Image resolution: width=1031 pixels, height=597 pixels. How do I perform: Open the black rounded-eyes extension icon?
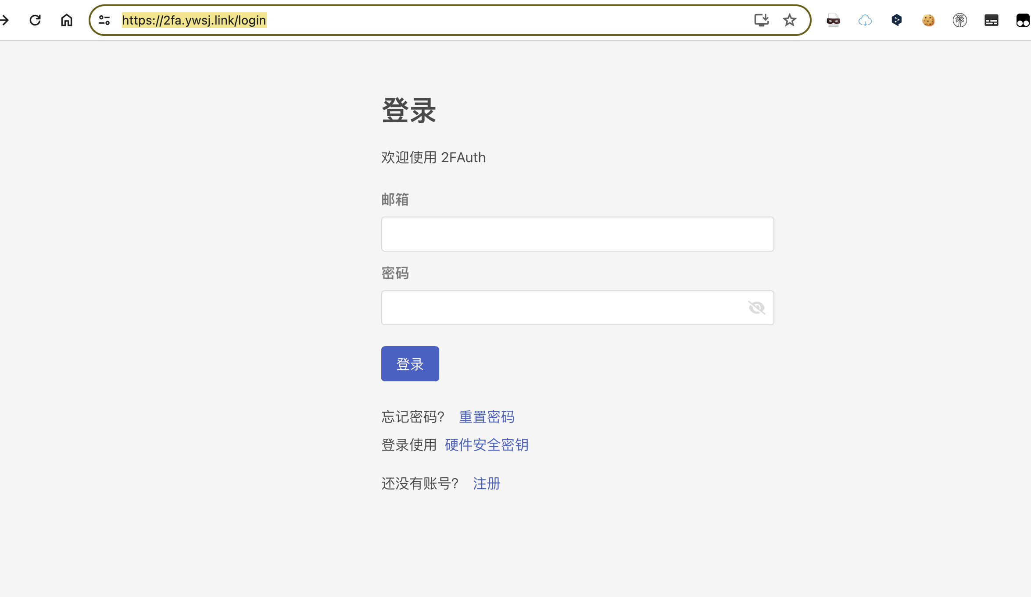click(1023, 20)
